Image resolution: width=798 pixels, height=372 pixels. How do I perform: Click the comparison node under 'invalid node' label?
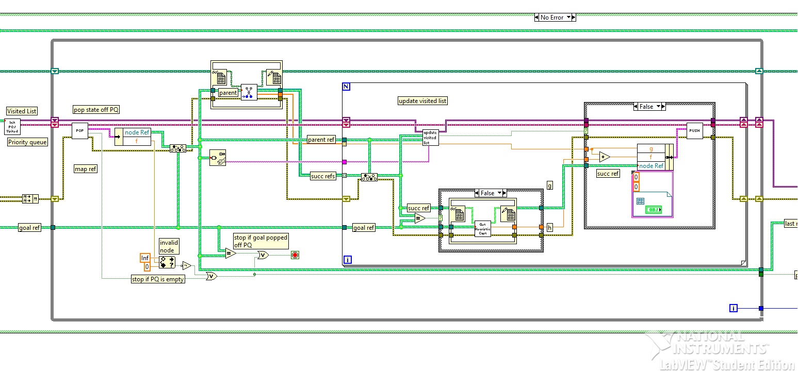click(167, 262)
